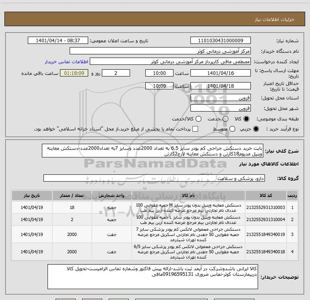The height and width of the screenshot is (300, 310).
Task: Click need date 1401/04/19 in row 1
Action: 32,207
